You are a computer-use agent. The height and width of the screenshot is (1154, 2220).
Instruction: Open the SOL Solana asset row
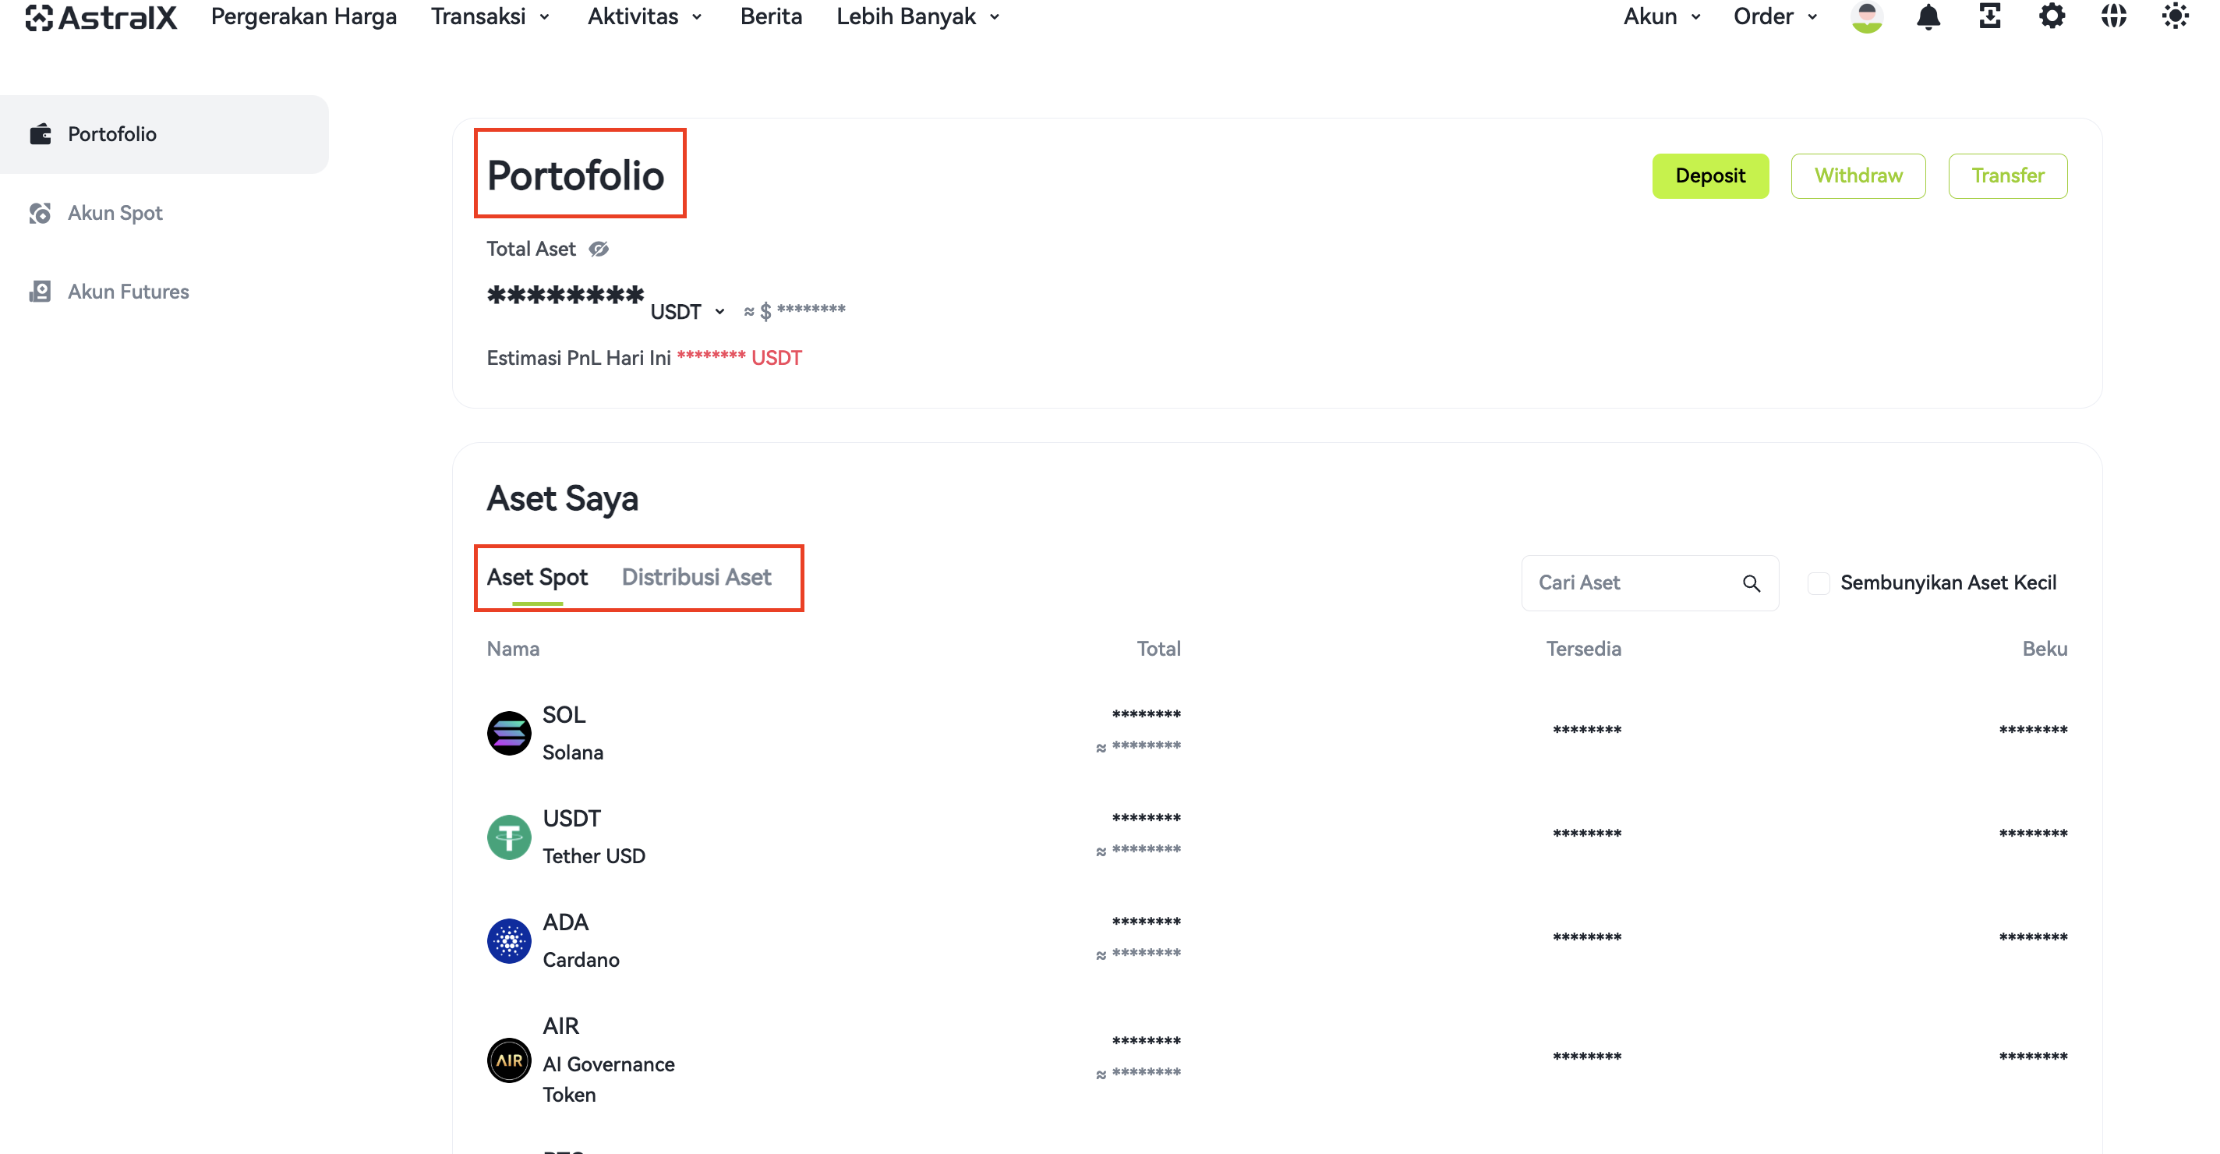1277,733
